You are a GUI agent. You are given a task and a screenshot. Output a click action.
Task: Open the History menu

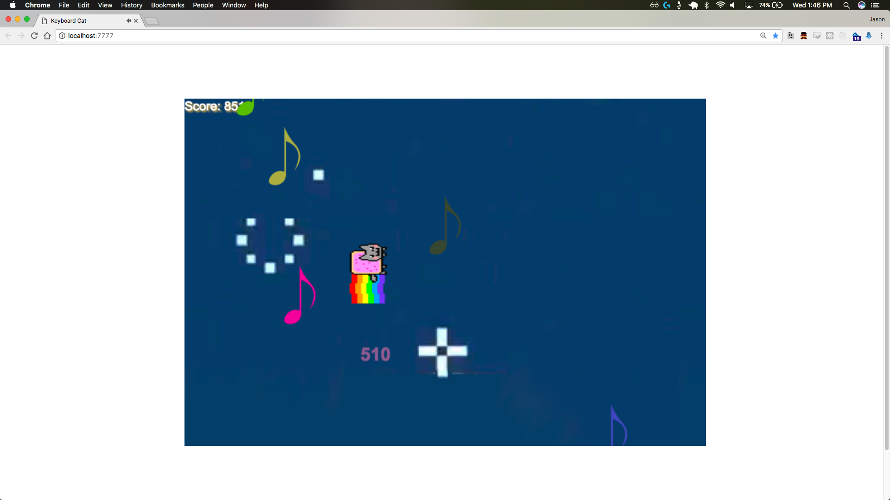tap(132, 5)
